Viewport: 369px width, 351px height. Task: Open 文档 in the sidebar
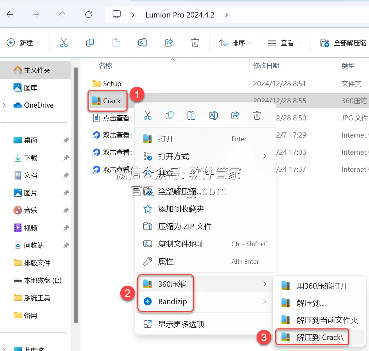tap(26, 175)
